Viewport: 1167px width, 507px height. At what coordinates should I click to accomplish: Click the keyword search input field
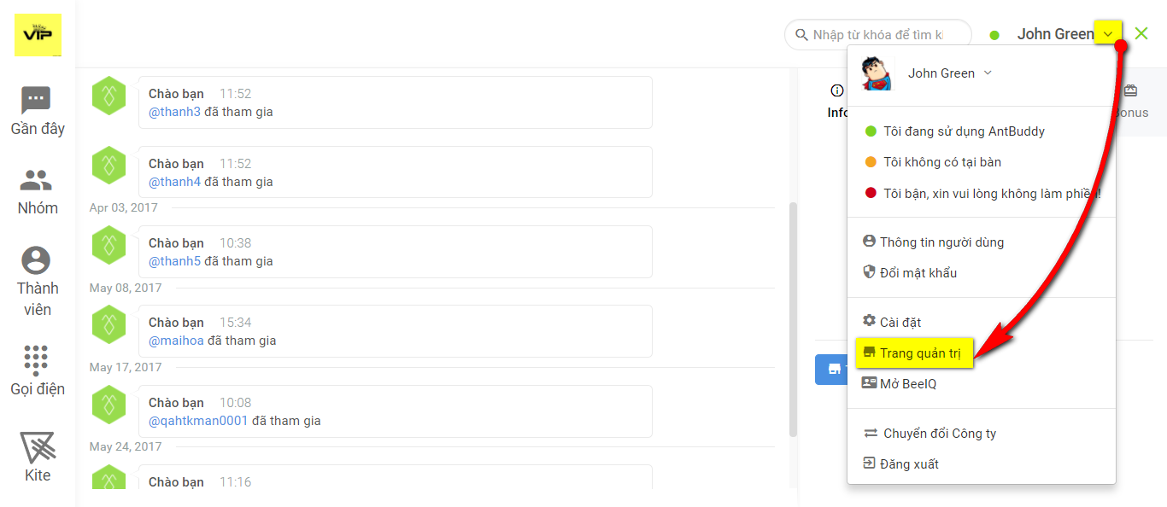[878, 35]
